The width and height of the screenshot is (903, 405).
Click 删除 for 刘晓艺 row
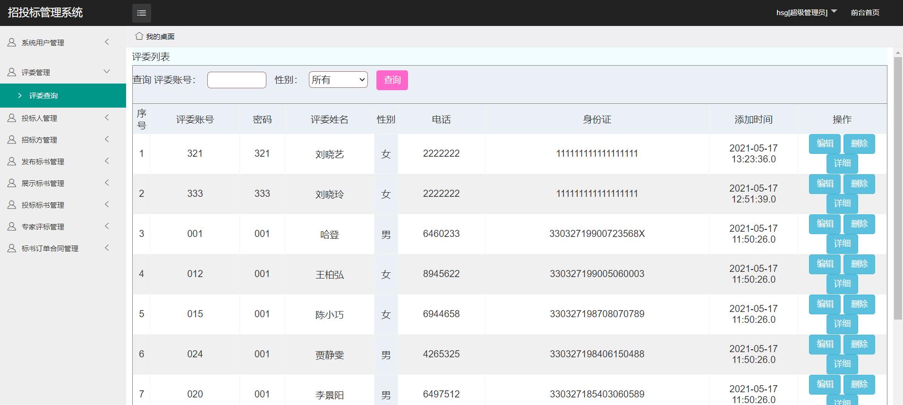pyautogui.click(x=859, y=143)
